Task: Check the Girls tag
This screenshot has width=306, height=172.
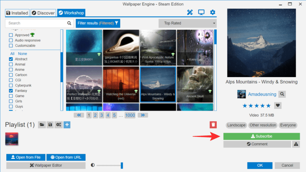Action: 11,101
